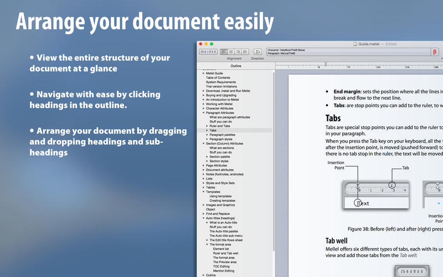Select Tabs heading in the outline

click(213, 130)
